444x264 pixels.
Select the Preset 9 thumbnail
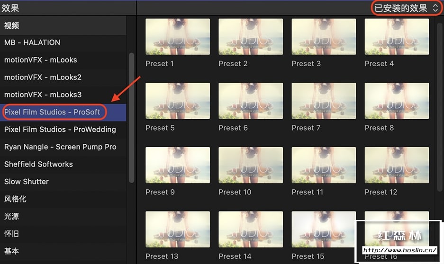tap(178, 165)
